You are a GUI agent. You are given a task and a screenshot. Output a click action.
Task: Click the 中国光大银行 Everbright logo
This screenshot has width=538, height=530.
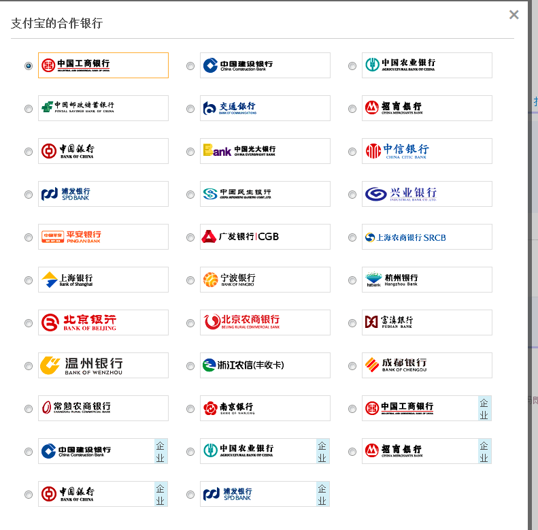coord(265,151)
